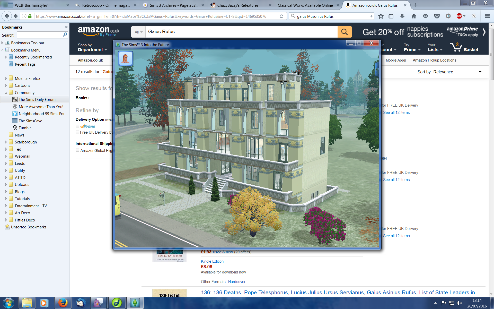Open the Shop by Department dropdown
The width and height of the screenshot is (494, 309).
(92, 47)
